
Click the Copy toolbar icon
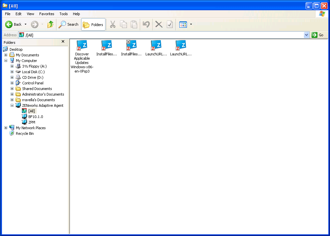(x=123, y=24)
